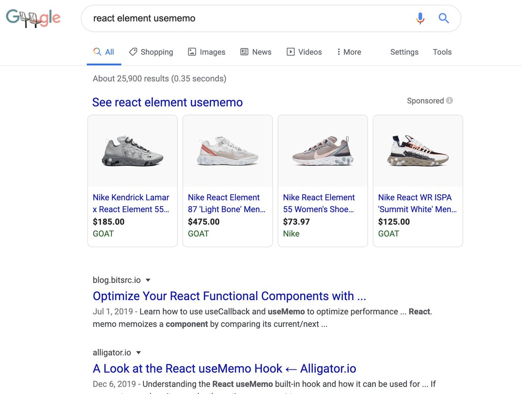Open search Settings
The height and width of the screenshot is (394, 522).
[404, 52]
